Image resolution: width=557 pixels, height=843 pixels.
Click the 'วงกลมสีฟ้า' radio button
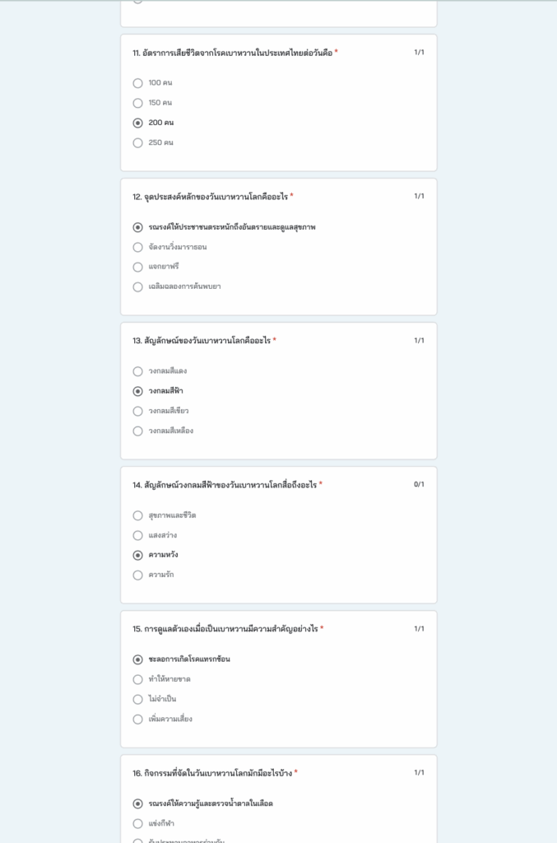(137, 391)
